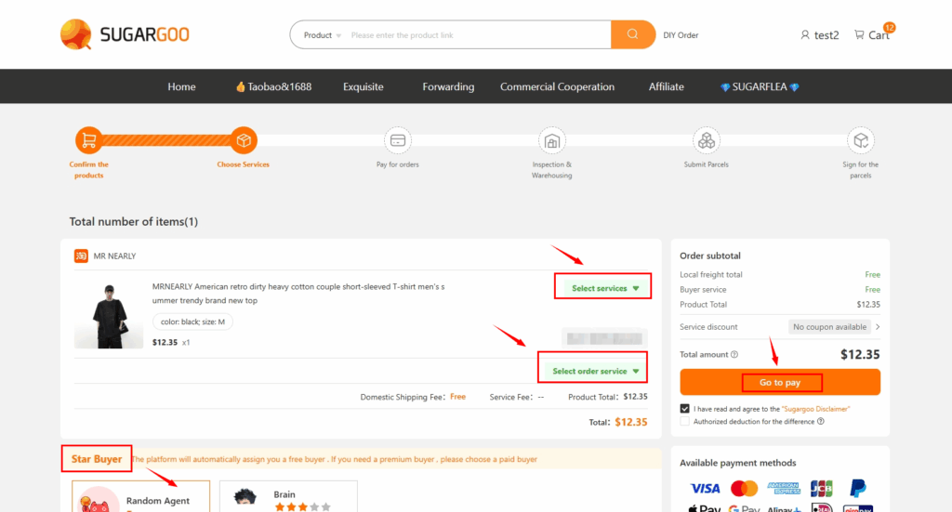Image resolution: width=952 pixels, height=512 pixels.
Task: Open the DIY Order link
Action: pyautogui.click(x=681, y=35)
